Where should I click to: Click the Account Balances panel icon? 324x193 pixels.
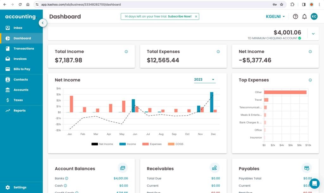[123, 168]
